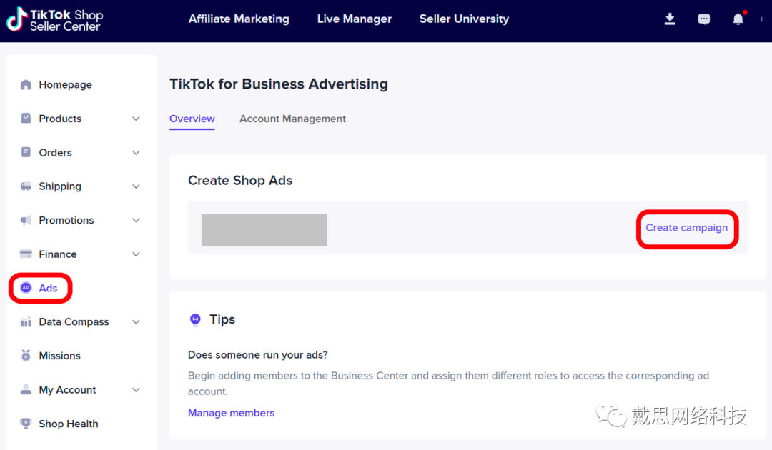Open Seller University in top navigation
Image resolution: width=772 pixels, height=450 pixels.
(x=465, y=19)
